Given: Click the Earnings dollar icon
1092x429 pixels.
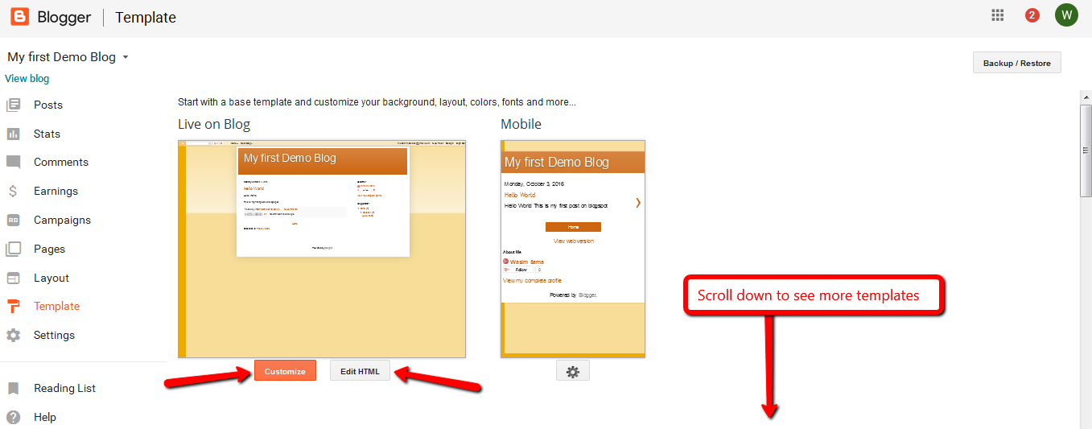Looking at the screenshot, I should point(13,191).
